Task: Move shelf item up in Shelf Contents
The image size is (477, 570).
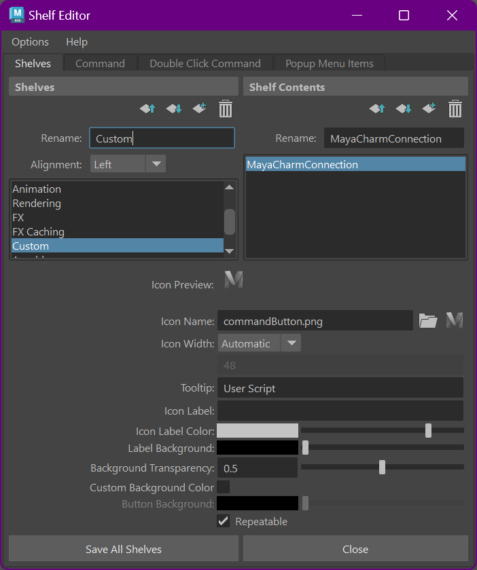Action: [377, 109]
